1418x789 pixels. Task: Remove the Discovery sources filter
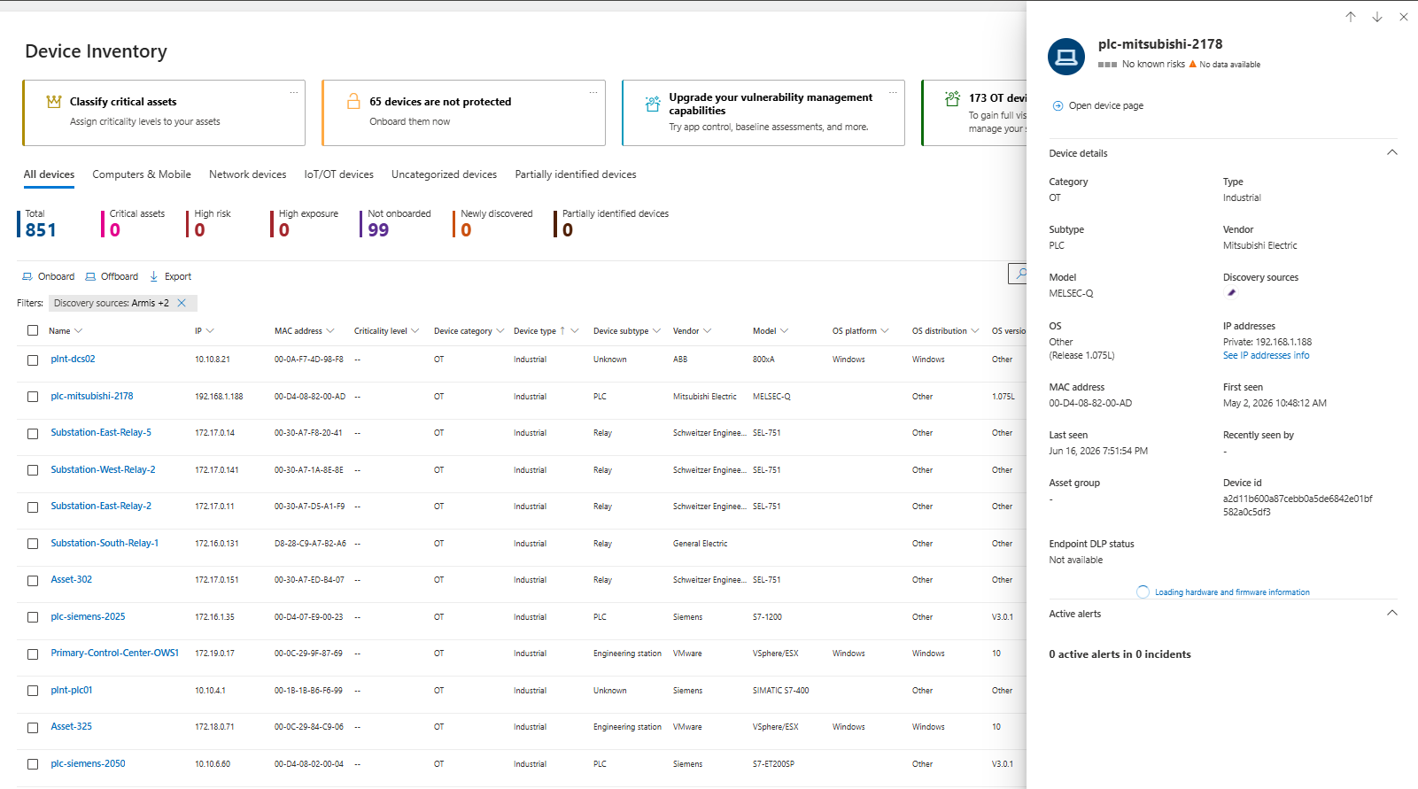182,303
